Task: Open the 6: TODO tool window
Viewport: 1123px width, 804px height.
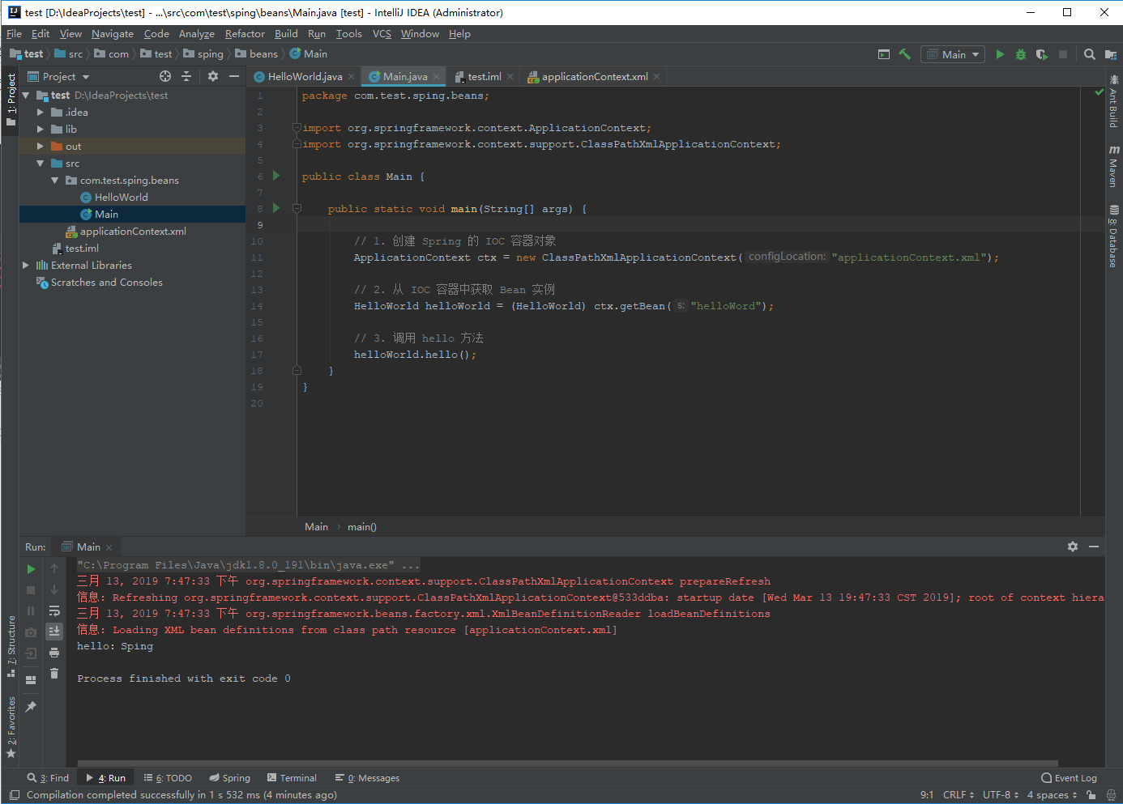Action: pyautogui.click(x=168, y=778)
